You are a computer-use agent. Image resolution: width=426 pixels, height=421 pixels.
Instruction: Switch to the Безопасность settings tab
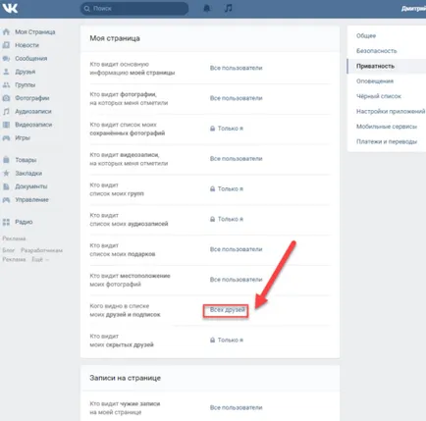[x=376, y=51]
